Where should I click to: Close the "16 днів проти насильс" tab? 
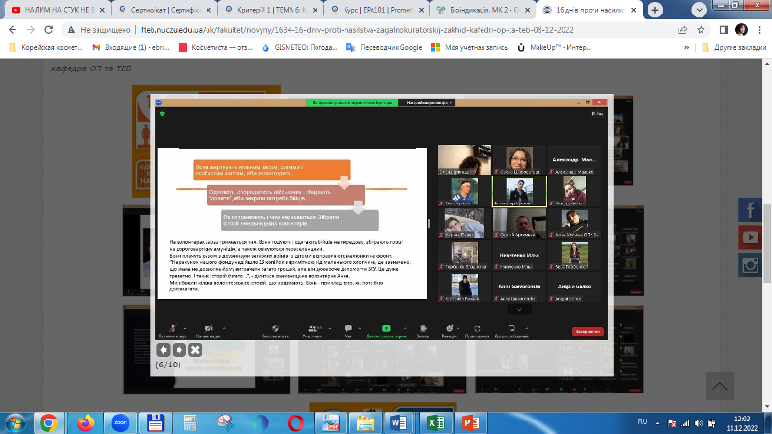pos(634,10)
